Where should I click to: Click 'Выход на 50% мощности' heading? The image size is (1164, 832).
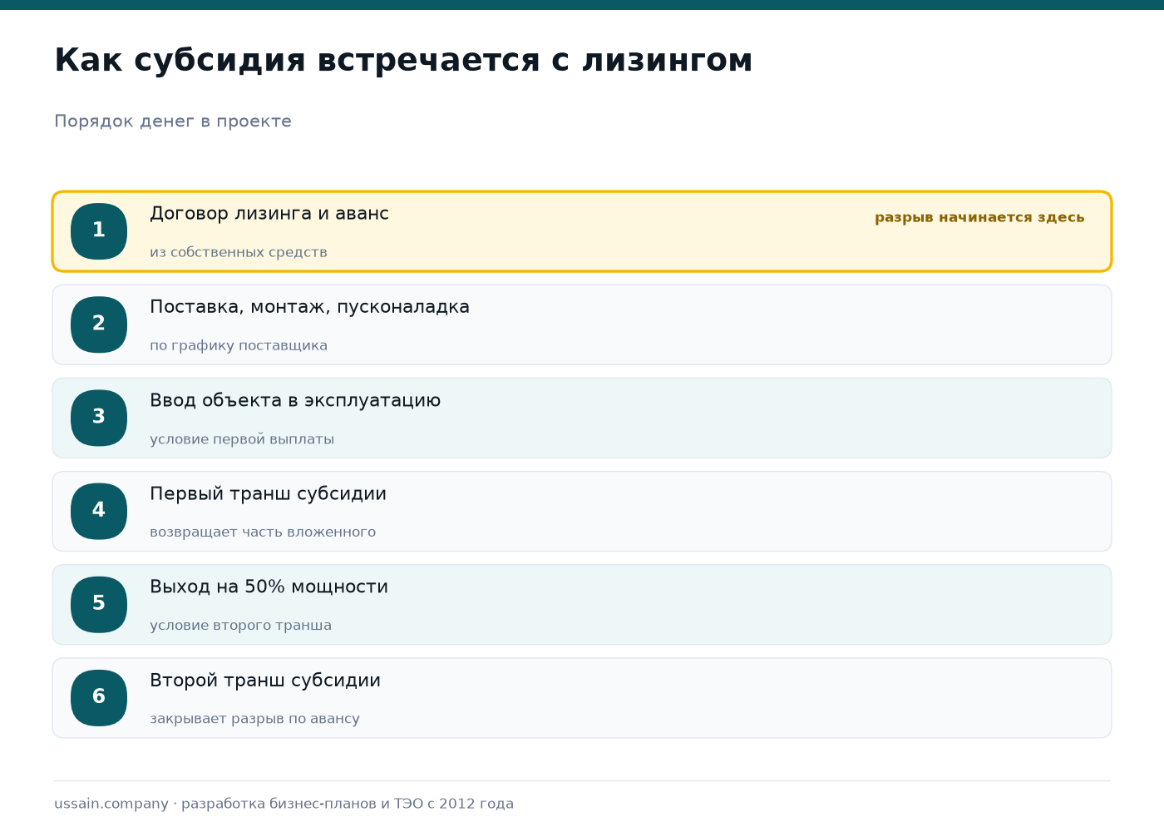[x=269, y=587]
